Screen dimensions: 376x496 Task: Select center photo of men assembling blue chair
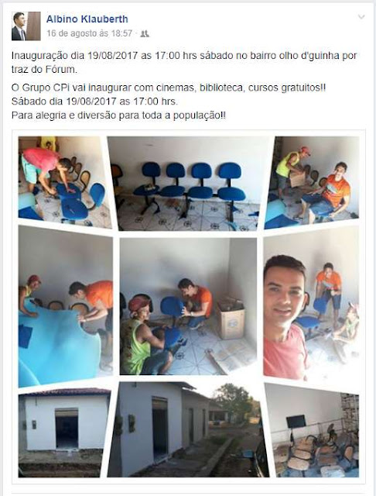point(189,306)
